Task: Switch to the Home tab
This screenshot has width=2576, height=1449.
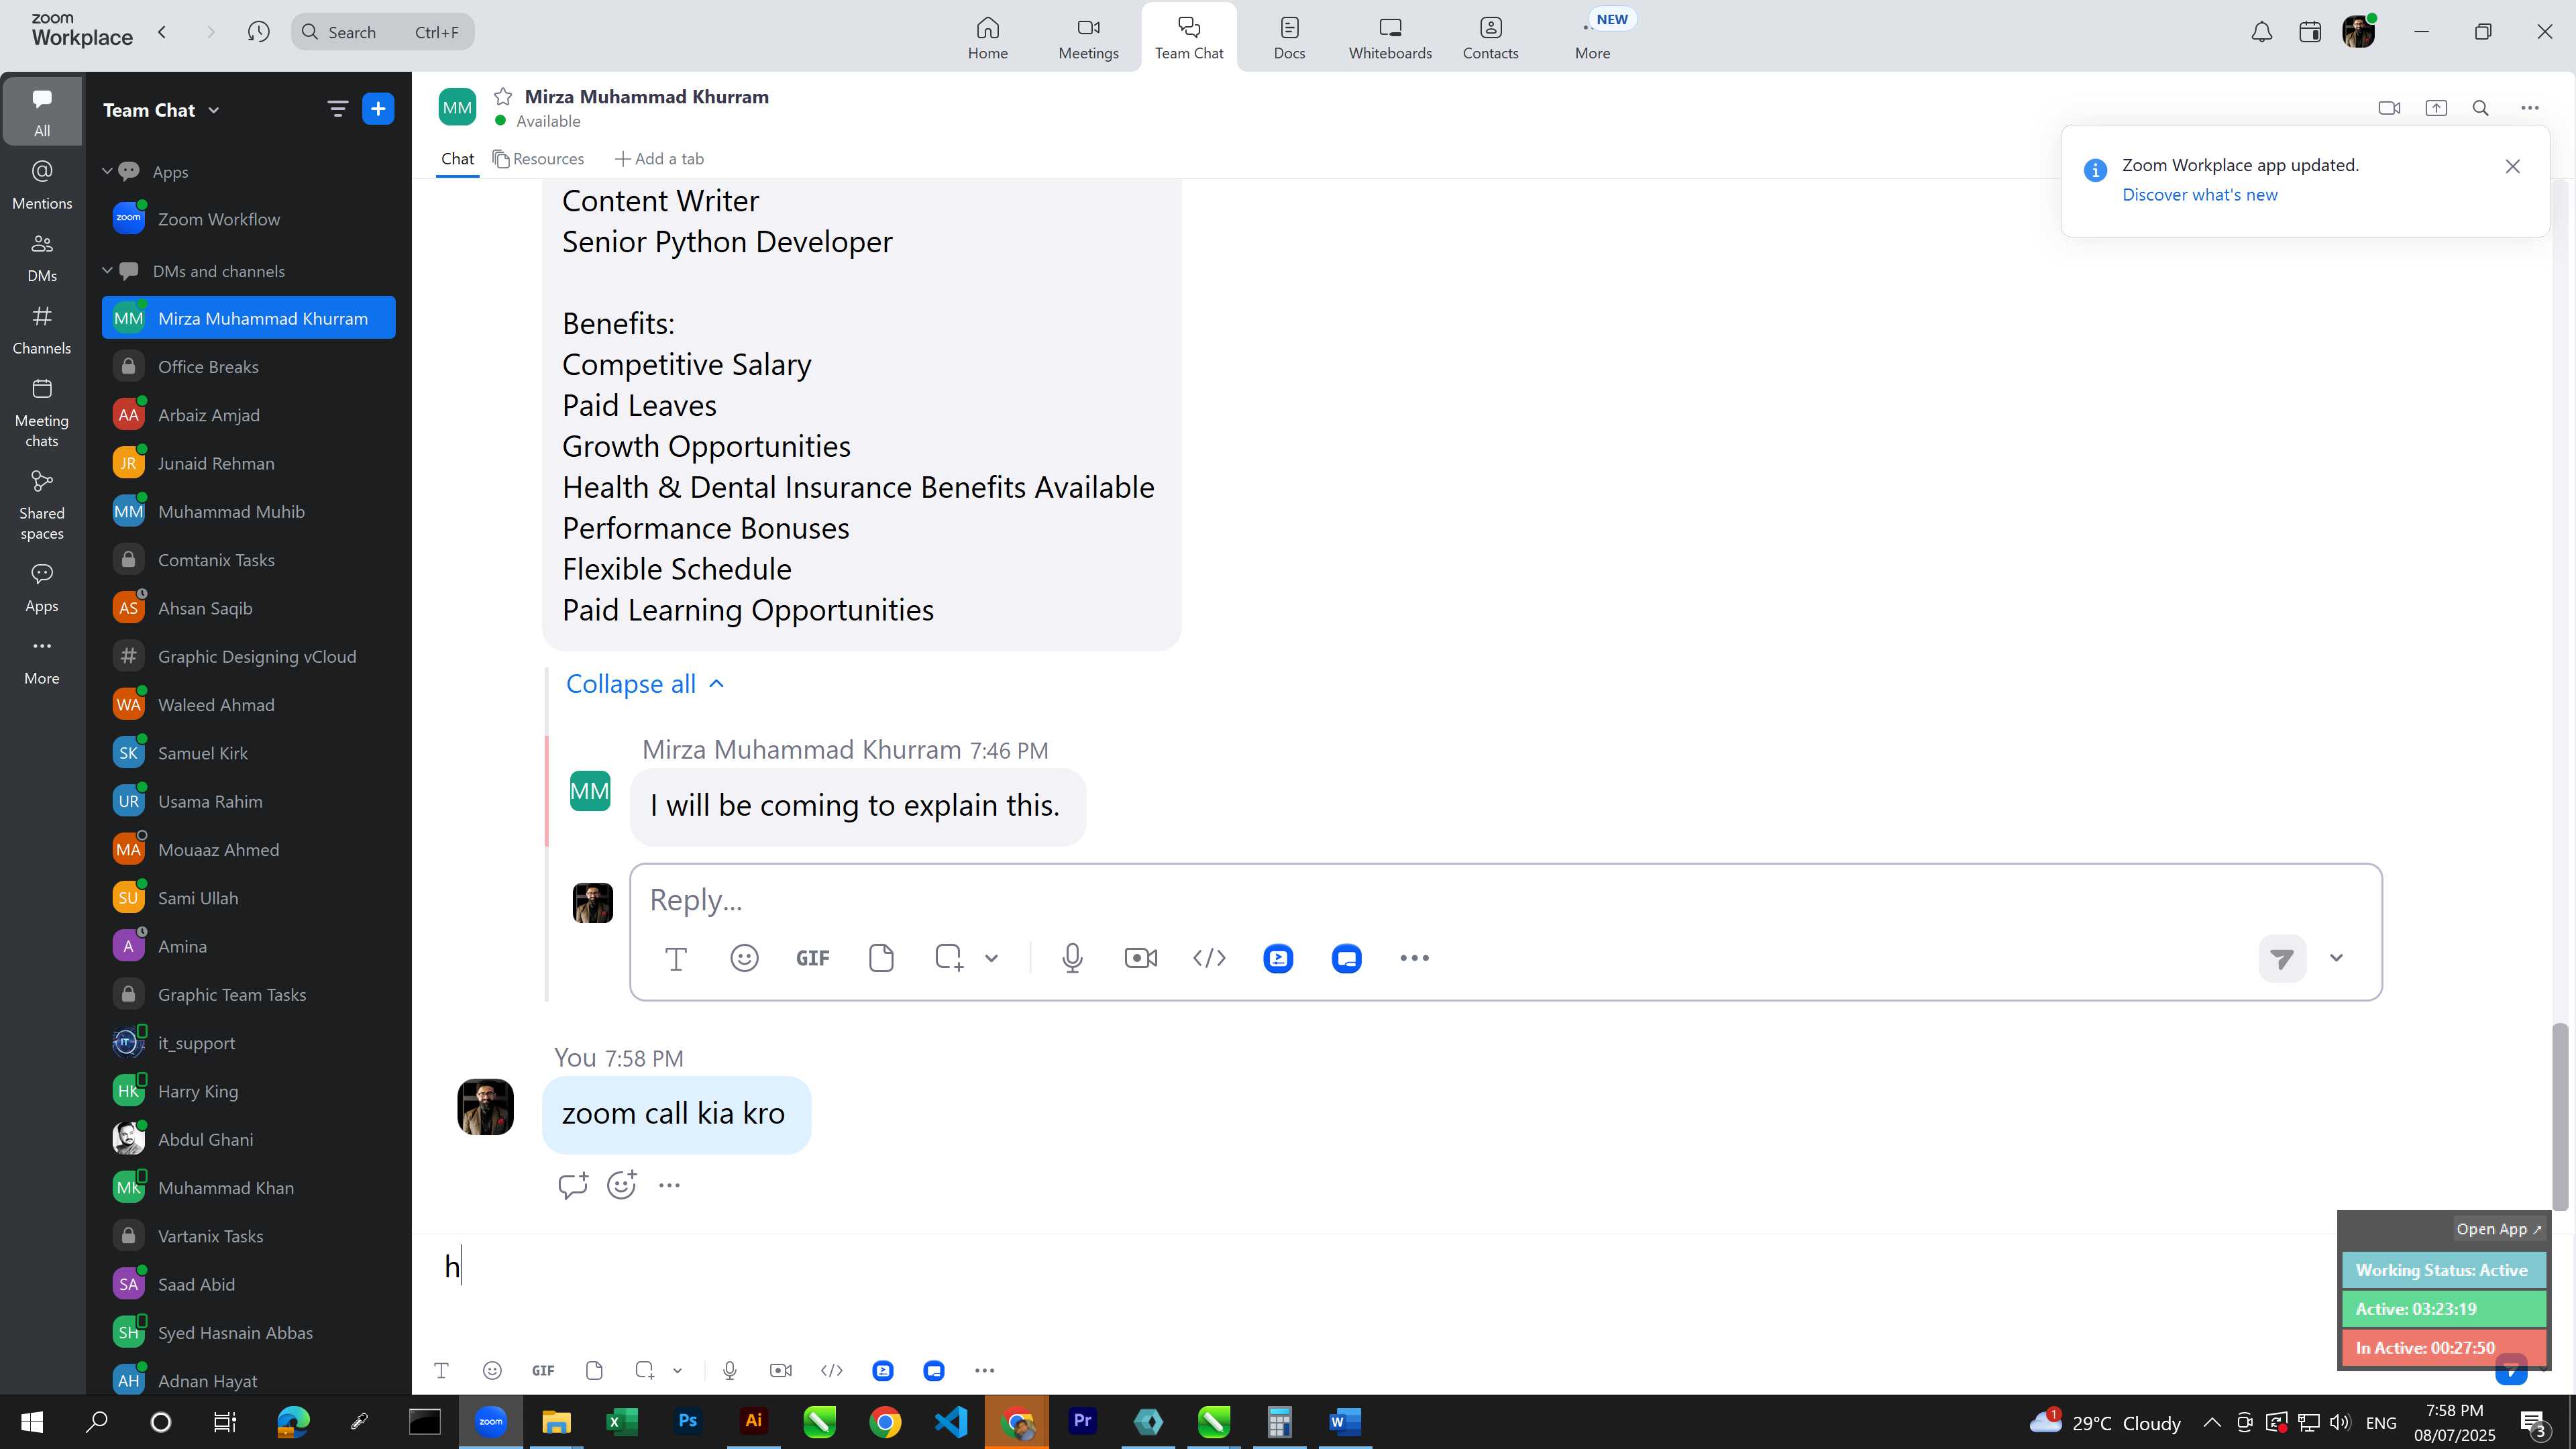Action: [987, 38]
